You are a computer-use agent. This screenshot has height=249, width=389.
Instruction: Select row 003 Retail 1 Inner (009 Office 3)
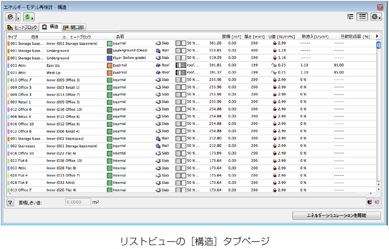coord(191,102)
